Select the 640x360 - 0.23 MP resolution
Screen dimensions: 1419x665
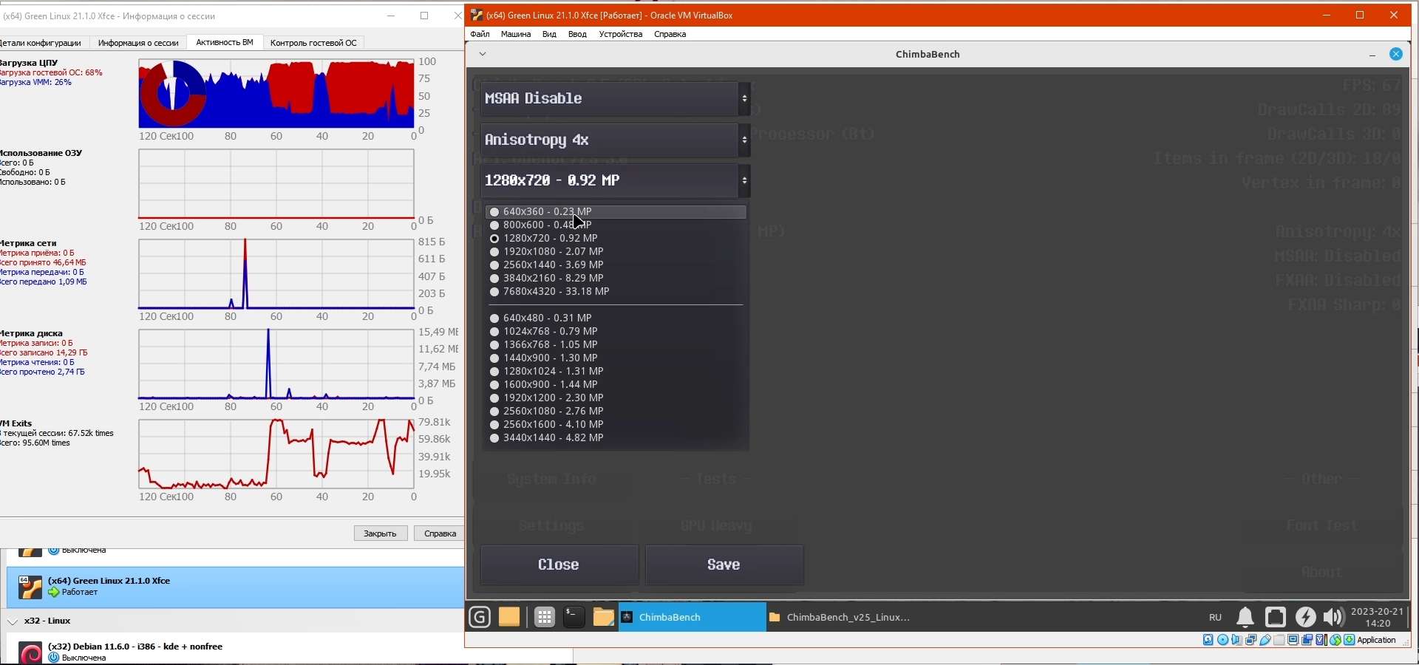(616, 212)
